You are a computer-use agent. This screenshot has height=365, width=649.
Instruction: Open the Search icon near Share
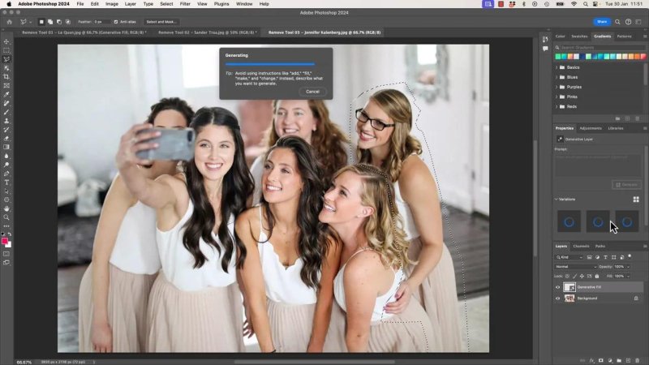pos(617,22)
